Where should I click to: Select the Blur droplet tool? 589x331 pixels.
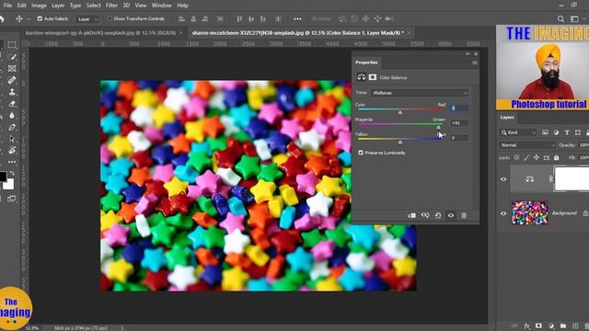[x=12, y=115]
